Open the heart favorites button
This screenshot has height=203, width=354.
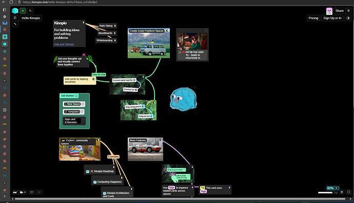click(x=32, y=192)
